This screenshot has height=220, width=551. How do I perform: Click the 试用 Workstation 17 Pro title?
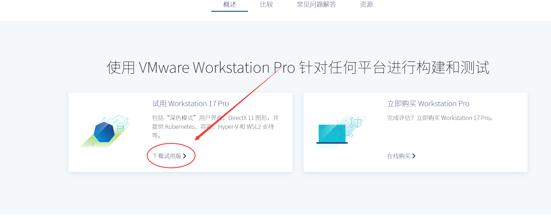coord(190,104)
